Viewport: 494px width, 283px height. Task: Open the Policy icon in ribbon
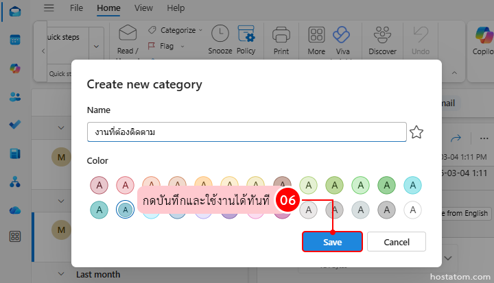point(246,34)
